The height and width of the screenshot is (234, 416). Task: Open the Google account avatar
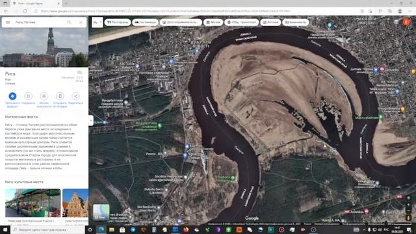[407, 22]
